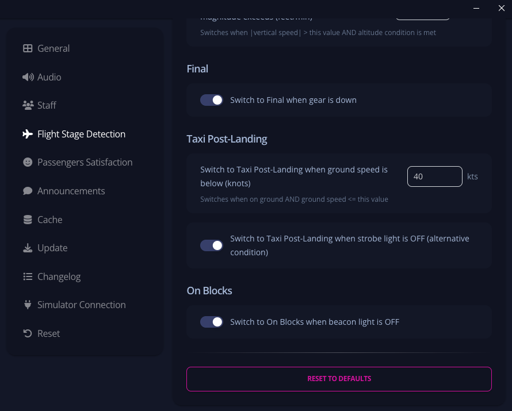Click the Audio speaker icon
512x411 pixels.
coord(28,77)
